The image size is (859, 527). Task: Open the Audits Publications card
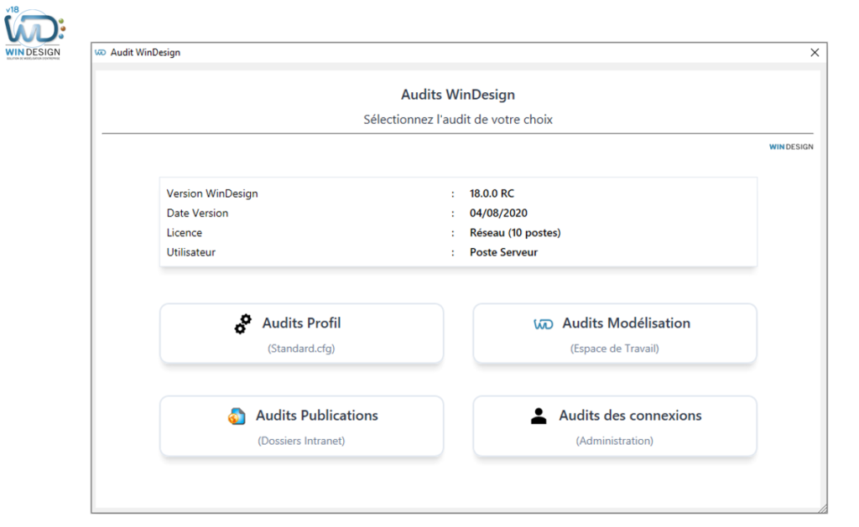point(301,426)
